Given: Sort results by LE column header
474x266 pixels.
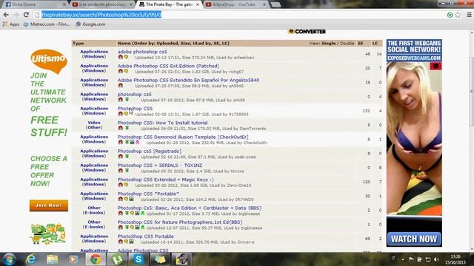Looking at the screenshot, I should pos(375,43).
